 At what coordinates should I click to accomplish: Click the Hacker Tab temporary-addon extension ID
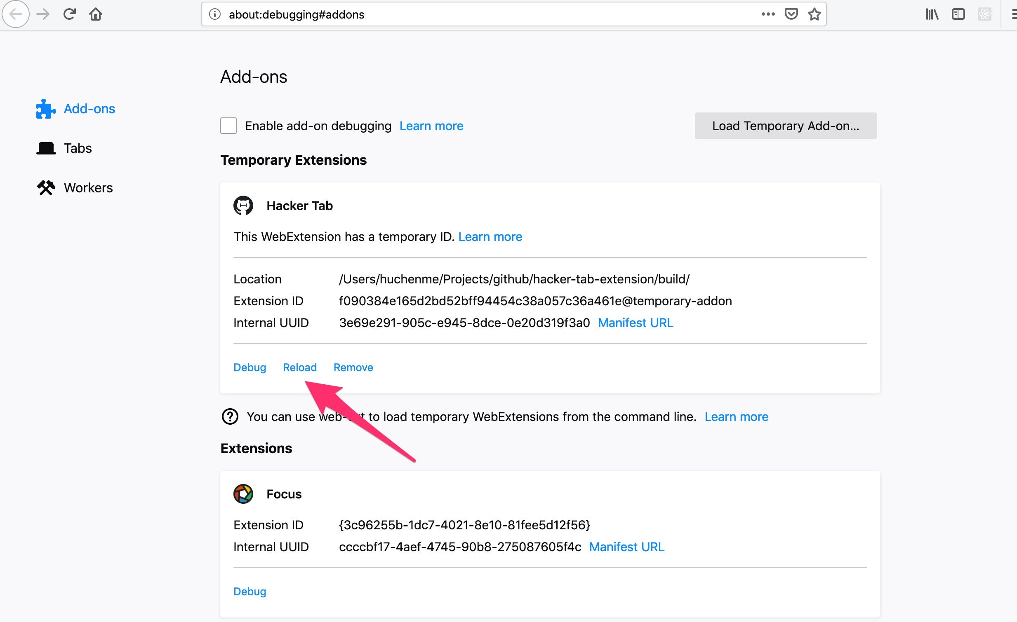(x=535, y=301)
